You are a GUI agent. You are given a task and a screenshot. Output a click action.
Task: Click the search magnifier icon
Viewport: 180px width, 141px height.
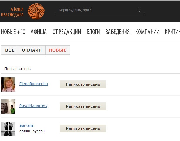(138, 10)
